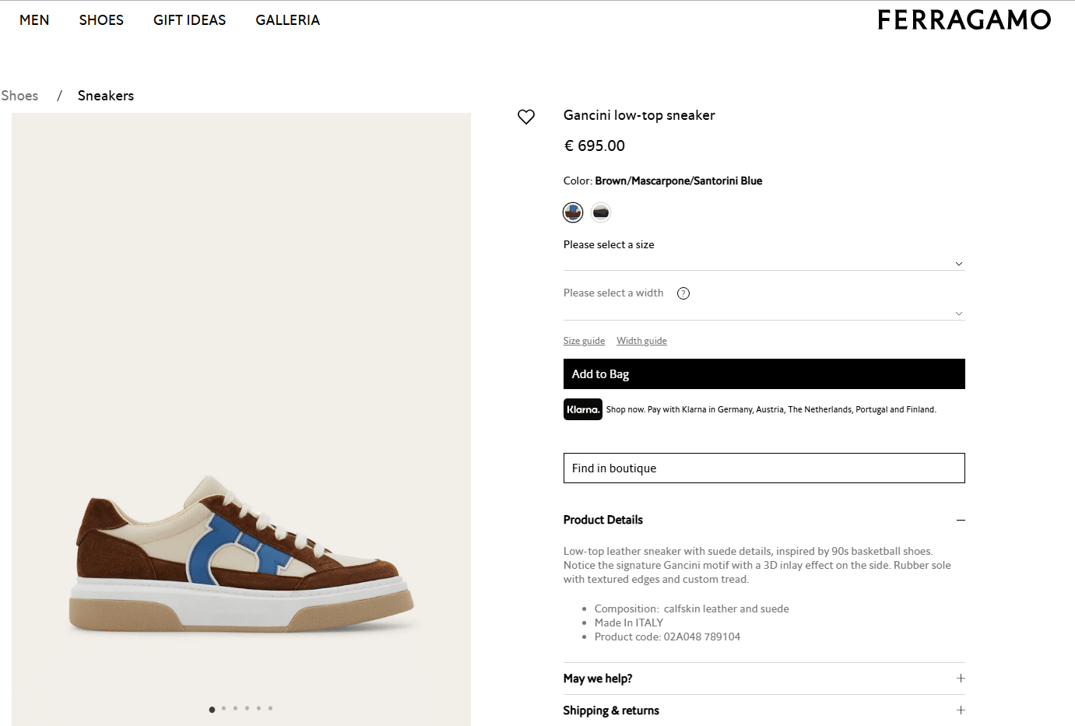Open the size selection dropdown

(x=764, y=263)
